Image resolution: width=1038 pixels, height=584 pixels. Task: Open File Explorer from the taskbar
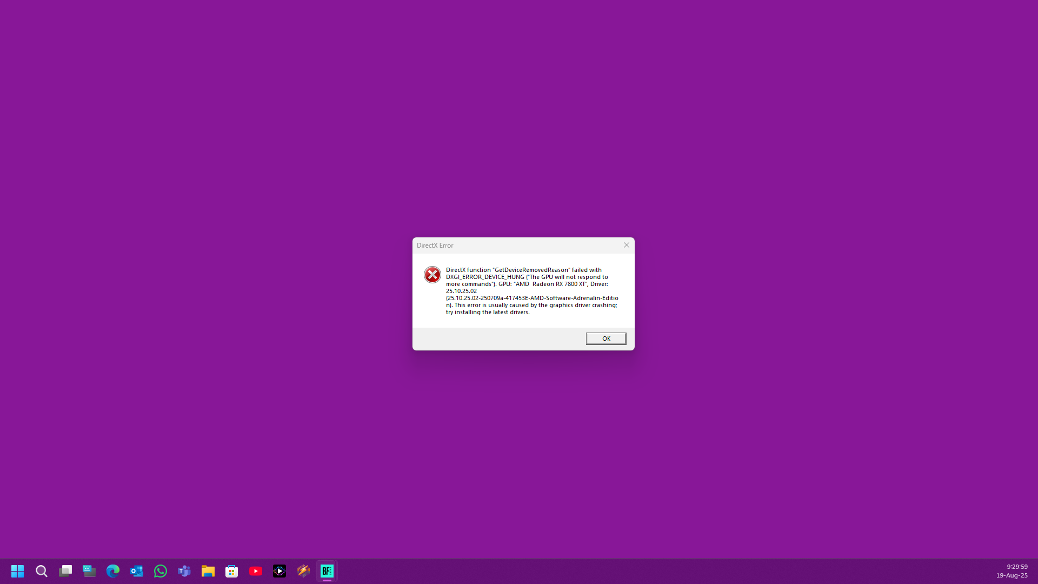coord(208,571)
